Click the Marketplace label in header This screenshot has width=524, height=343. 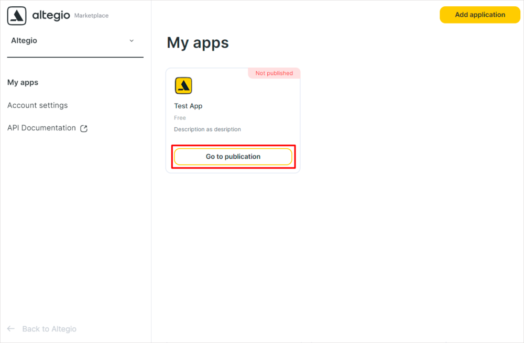coord(91,15)
